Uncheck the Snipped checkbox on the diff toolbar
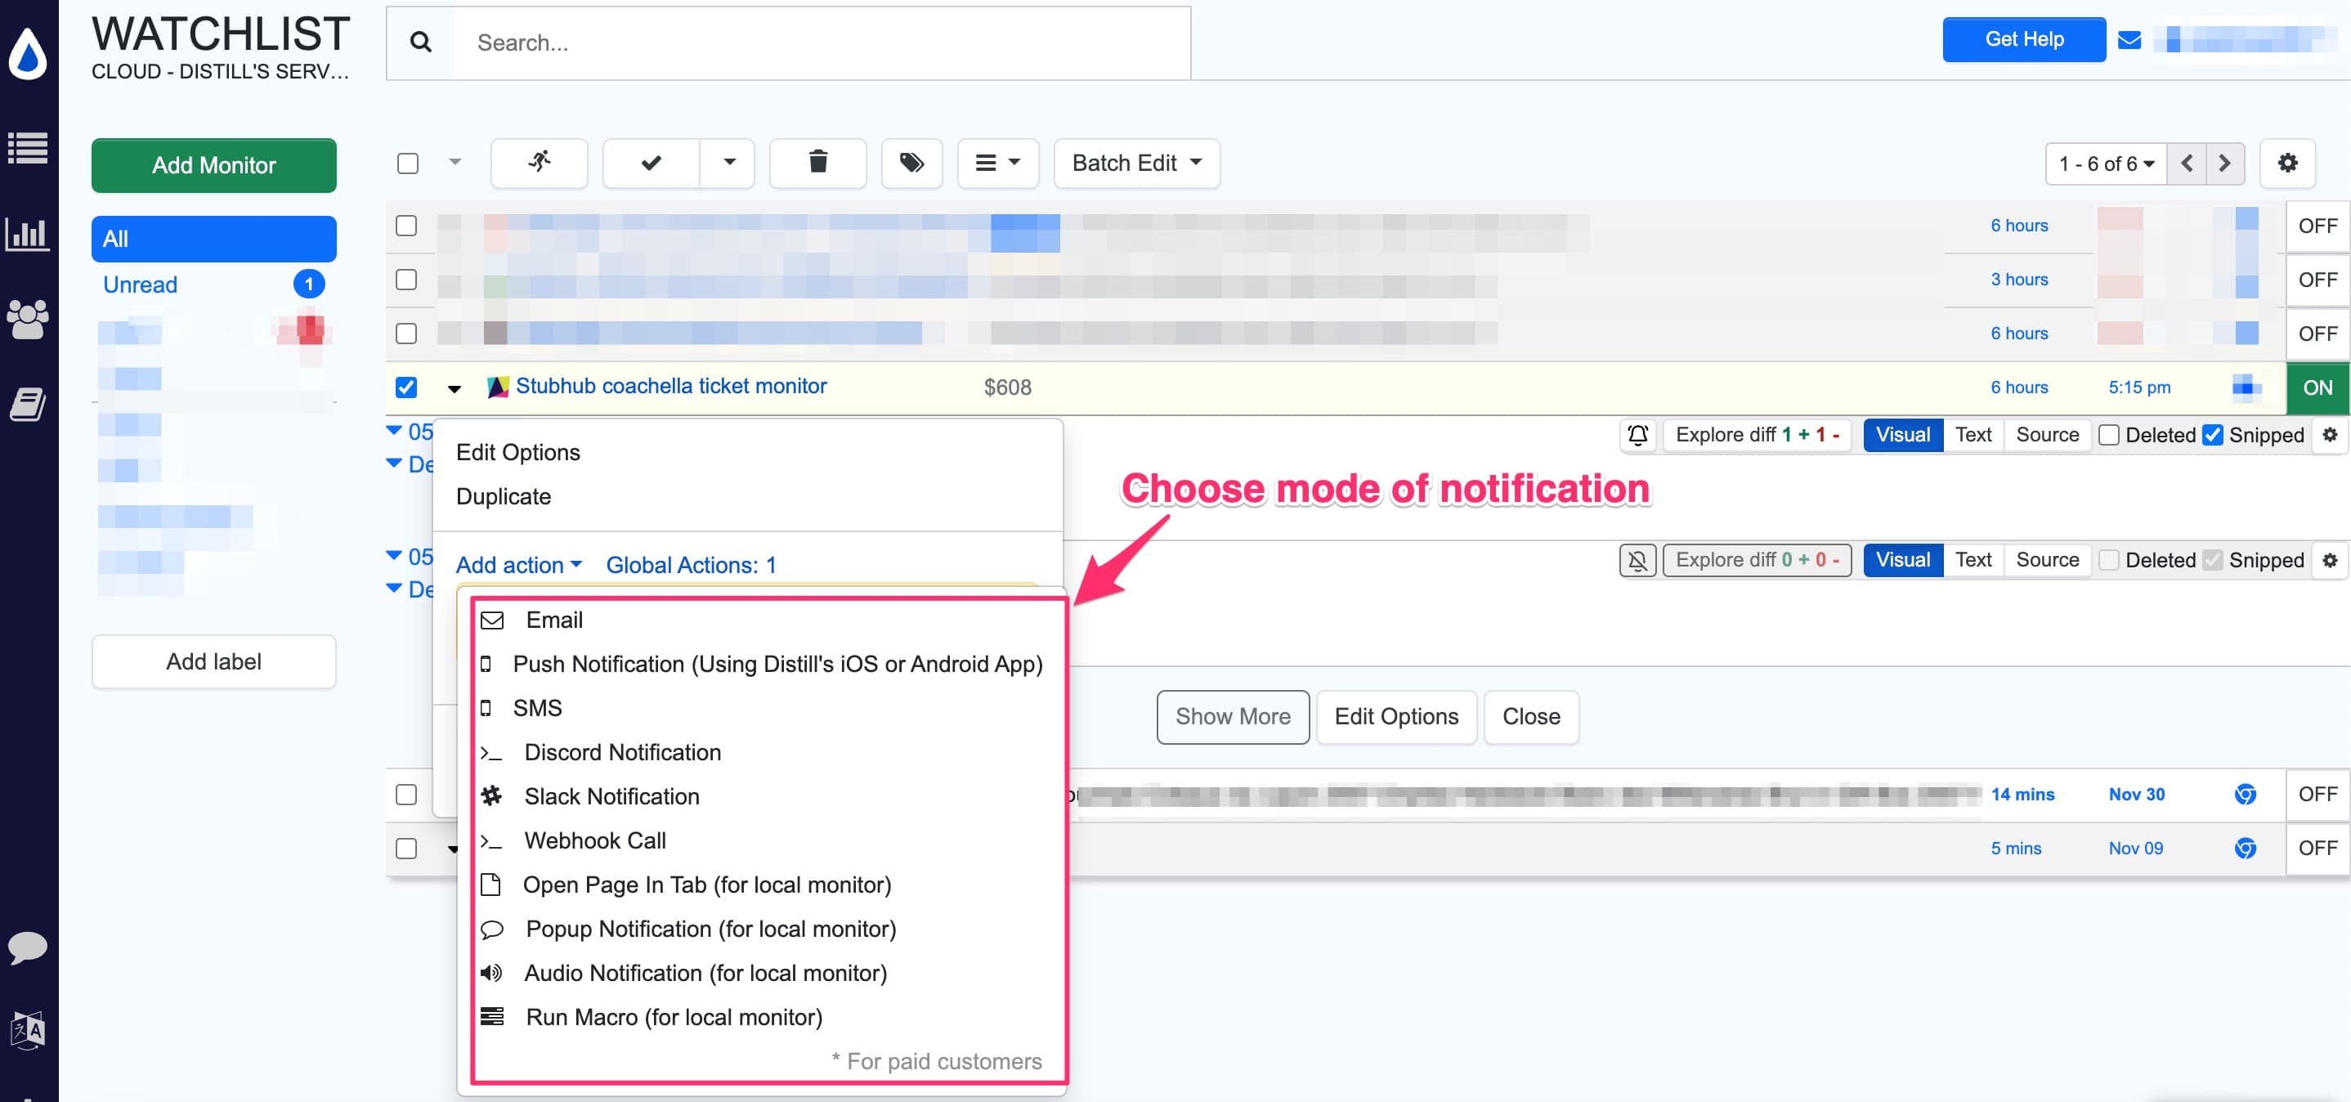The width and height of the screenshot is (2351, 1102). [2212, 436]
